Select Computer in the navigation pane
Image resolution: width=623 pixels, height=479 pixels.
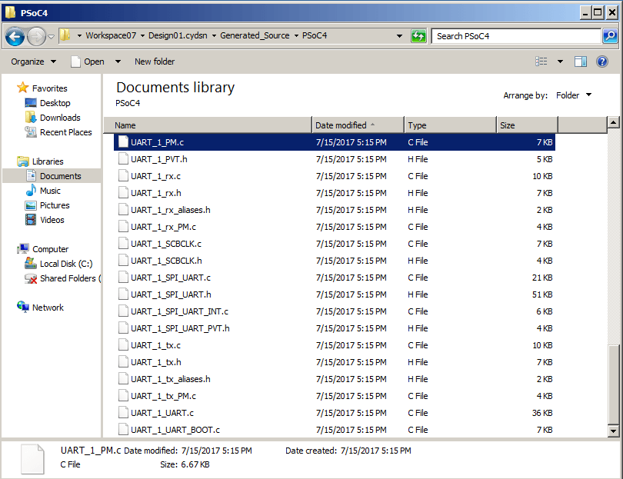[50, 249]
